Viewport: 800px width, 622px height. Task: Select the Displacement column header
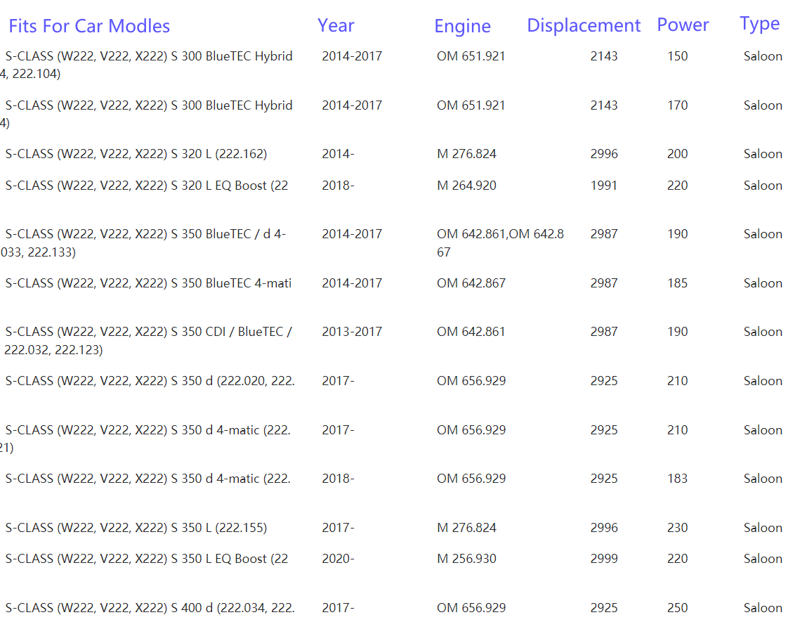coord(583,26)
